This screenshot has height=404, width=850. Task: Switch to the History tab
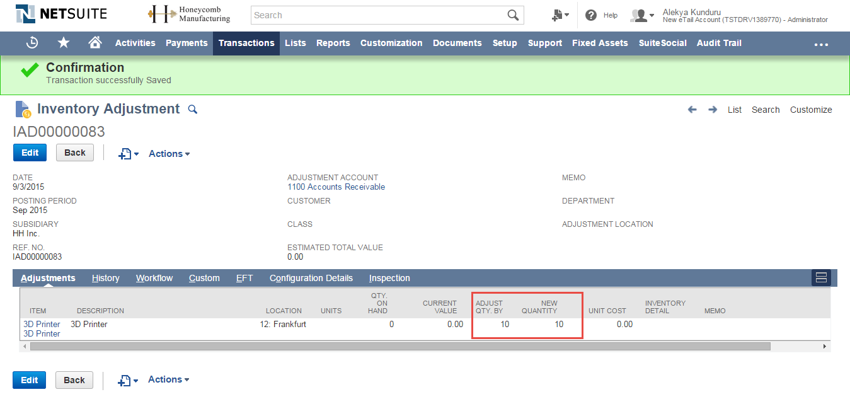[x=105, y=277]
